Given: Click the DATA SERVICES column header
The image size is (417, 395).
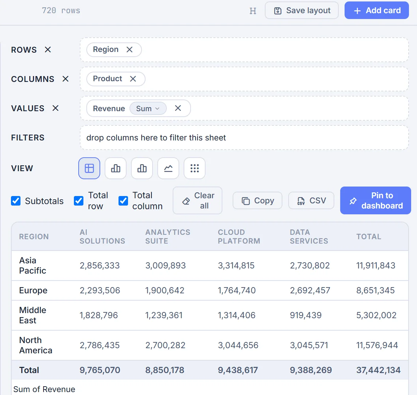Looking at the screenshot, I should pos(309,237).
